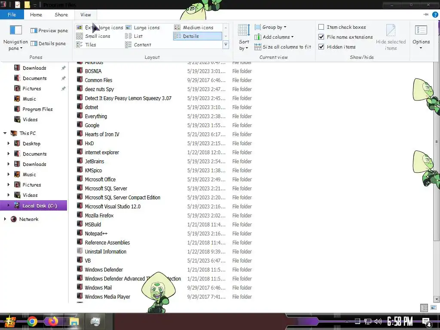Select the Mozilla Firefox folder
440x330 pixels.
coord(99,216)
